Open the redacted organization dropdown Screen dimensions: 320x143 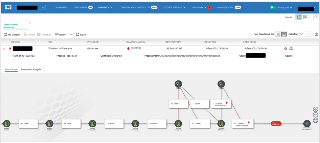pyautogui.click(x=31, y=8)
